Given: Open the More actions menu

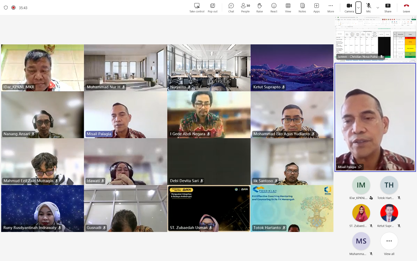Looking at the screenshot, I should pos(331,8).
